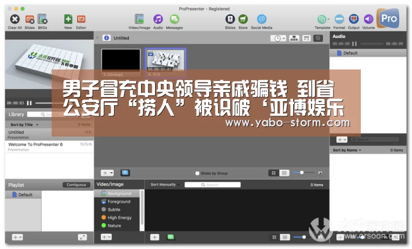Enable Slides by Group checkbox
This screenshot has width=412, height=249.
198,173
